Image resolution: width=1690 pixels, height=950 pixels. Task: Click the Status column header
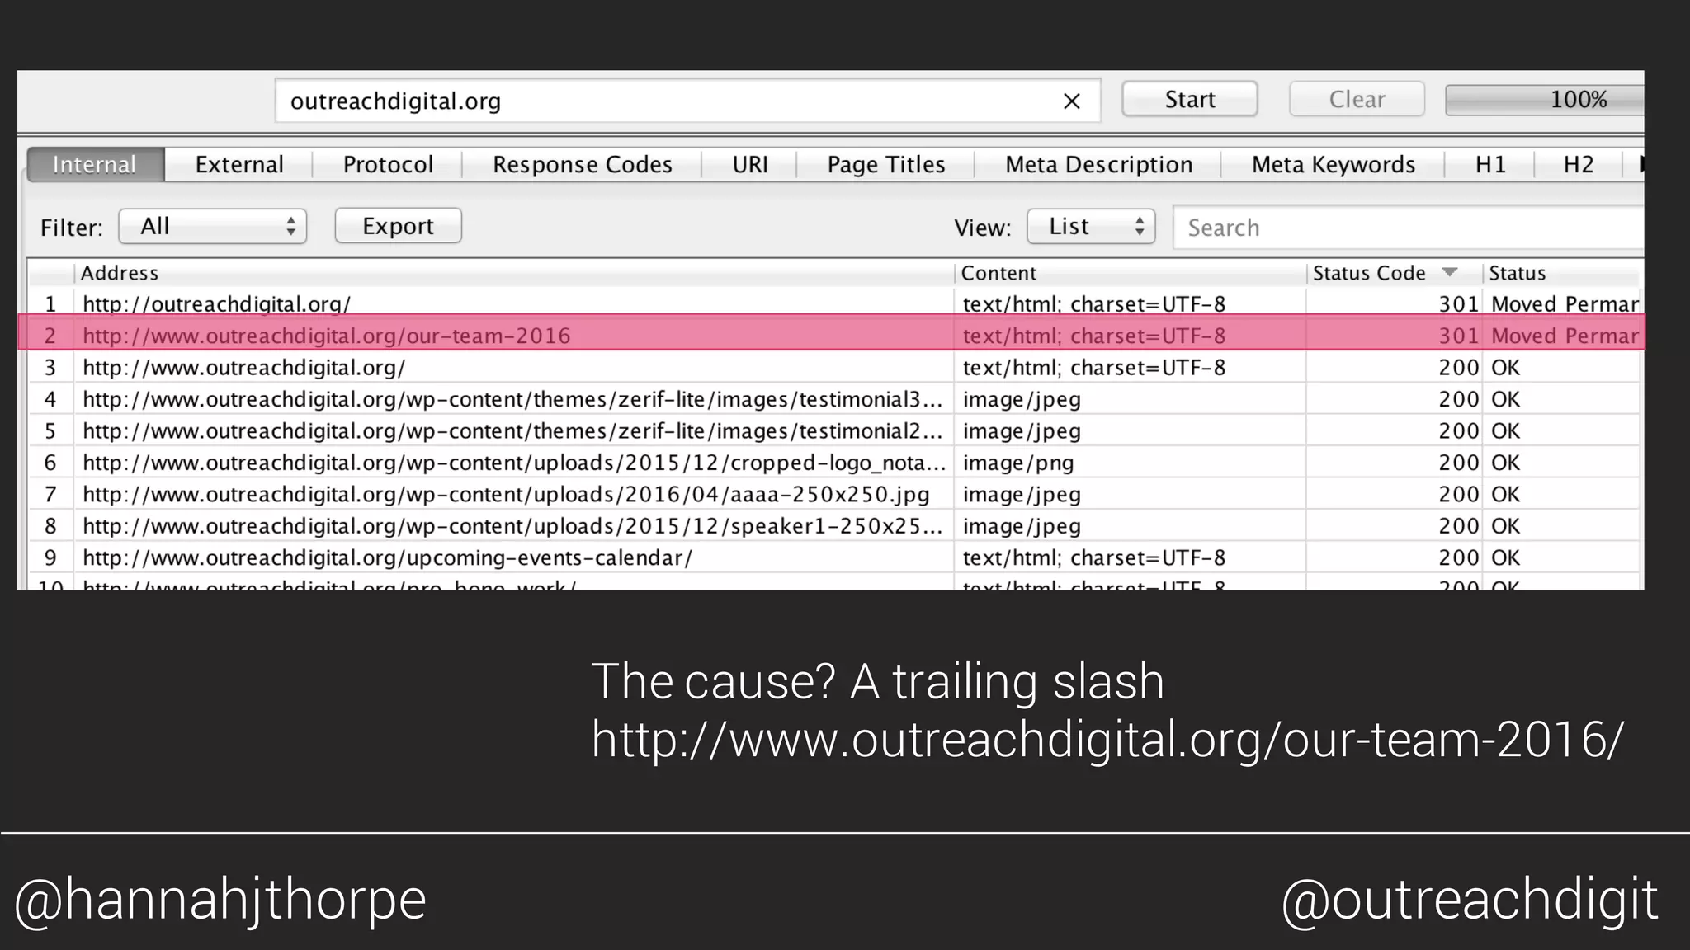1560,273
